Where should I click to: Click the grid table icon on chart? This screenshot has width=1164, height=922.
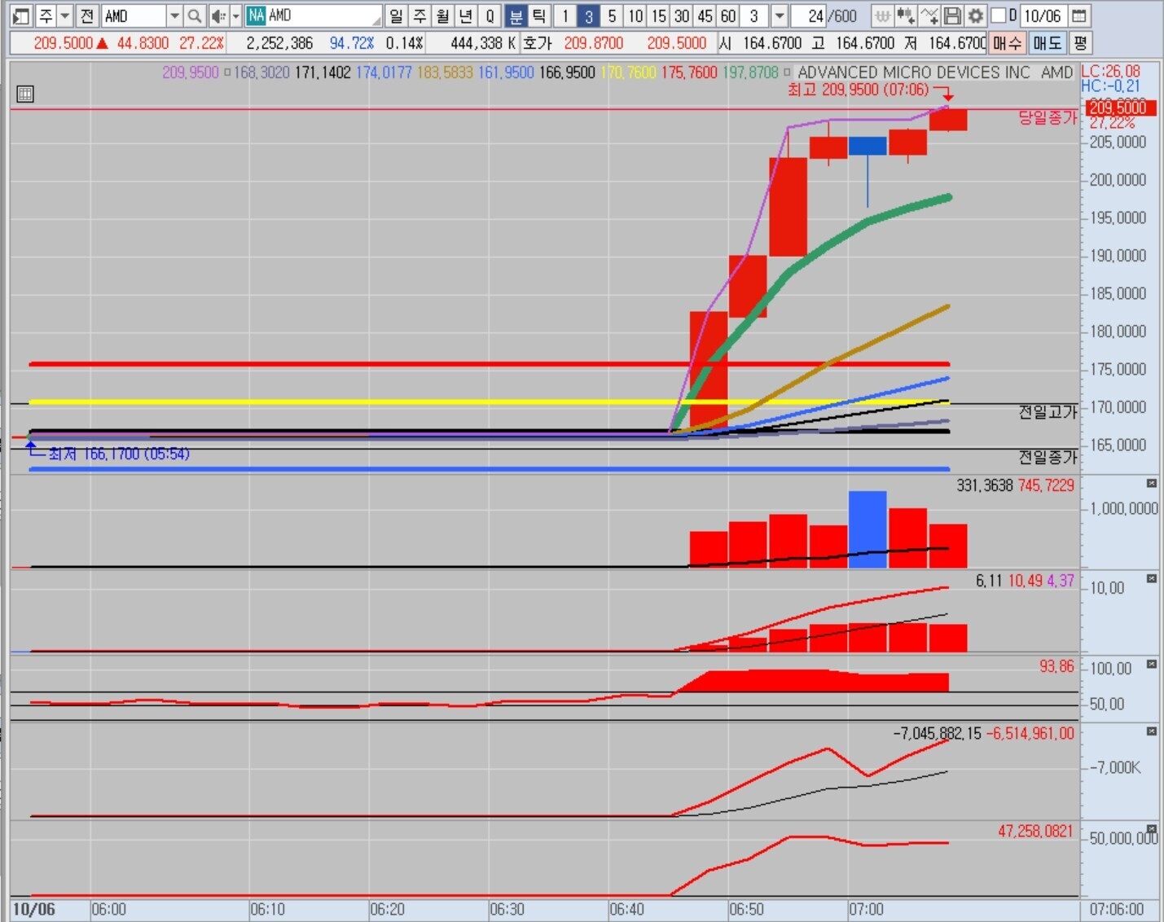25,94
